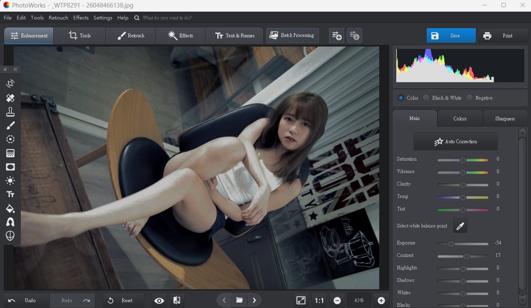This screenshot has height=308, width=531.
Task: Go to the next photo
Action: [254, 300]
